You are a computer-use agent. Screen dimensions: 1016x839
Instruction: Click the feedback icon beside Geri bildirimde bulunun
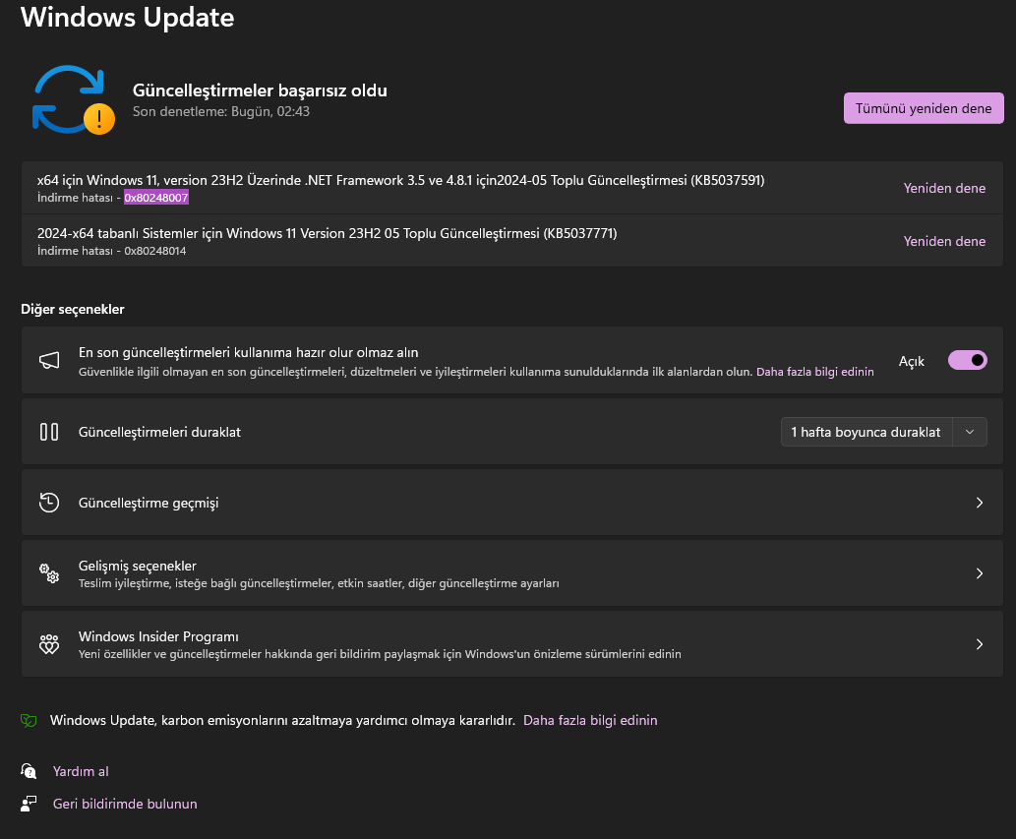(x=29, y=804)
